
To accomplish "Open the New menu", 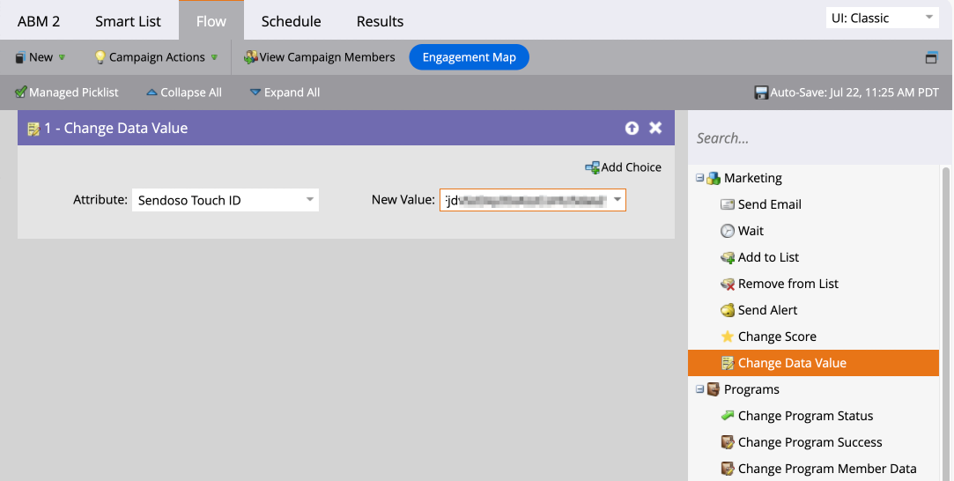I will pos(41,57).
